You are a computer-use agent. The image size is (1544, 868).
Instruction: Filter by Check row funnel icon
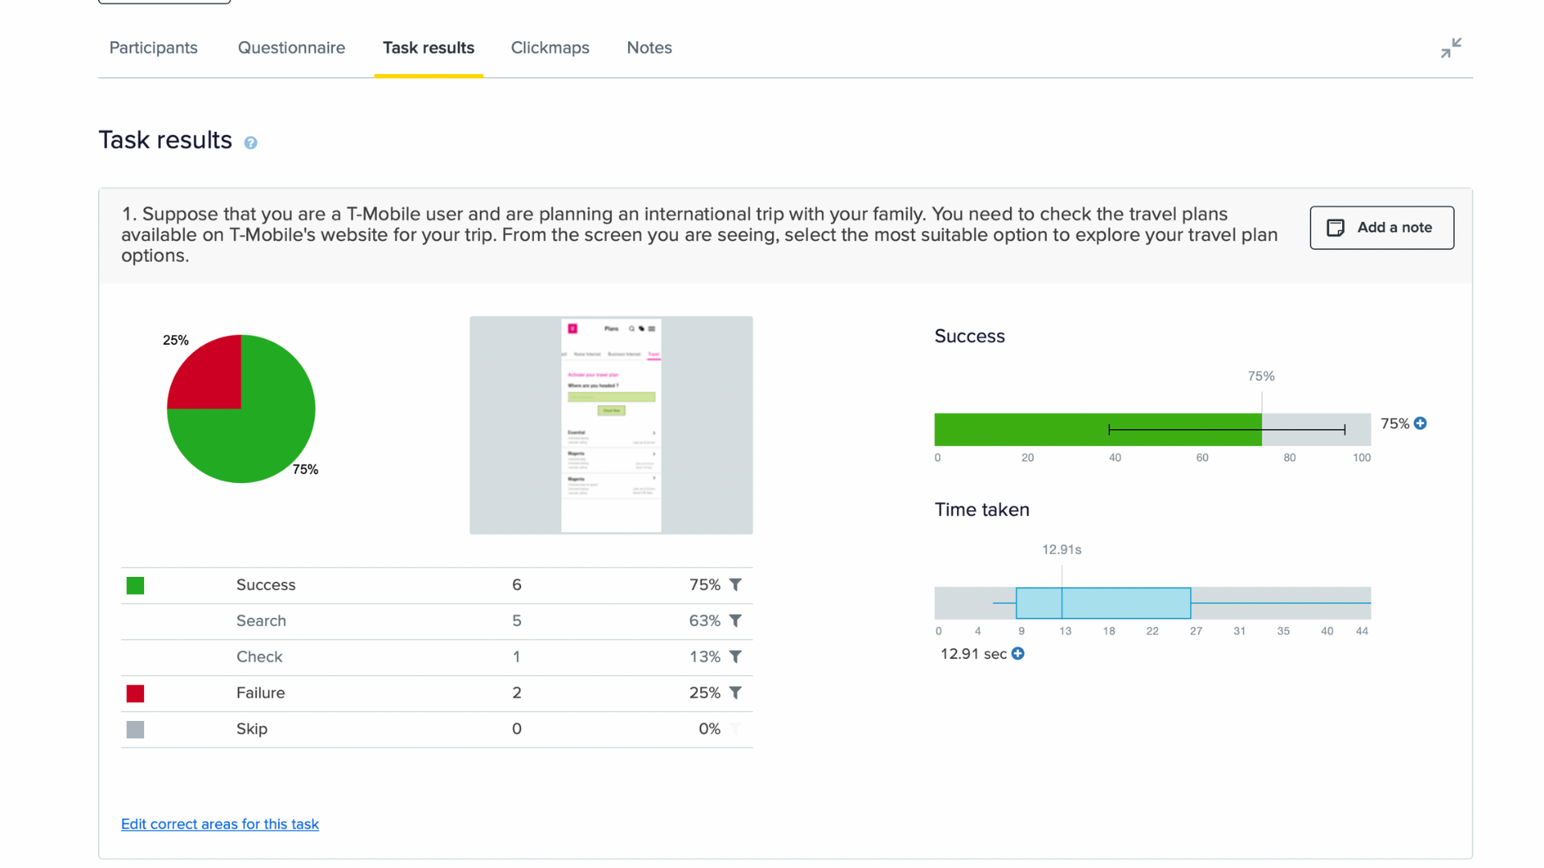point(735,657)
